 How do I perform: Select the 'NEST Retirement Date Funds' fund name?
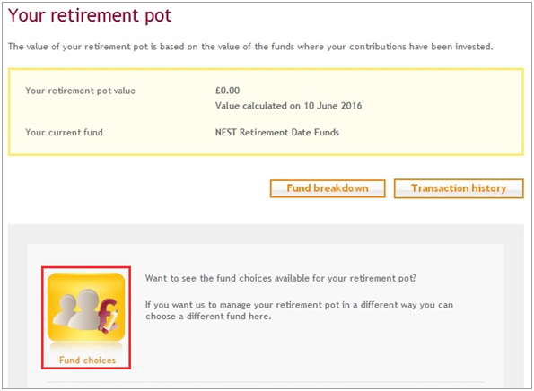point(277,132)
